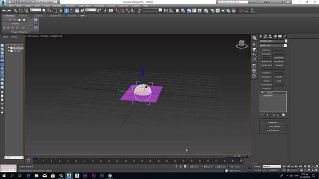Toggle the Ribbon icon in main toolbar
319x179 pixels.
pyautogui.click(x=189, y=10)
